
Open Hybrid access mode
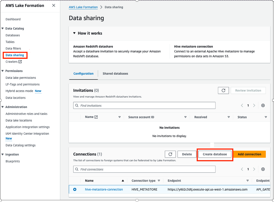[x=19, y=91]
